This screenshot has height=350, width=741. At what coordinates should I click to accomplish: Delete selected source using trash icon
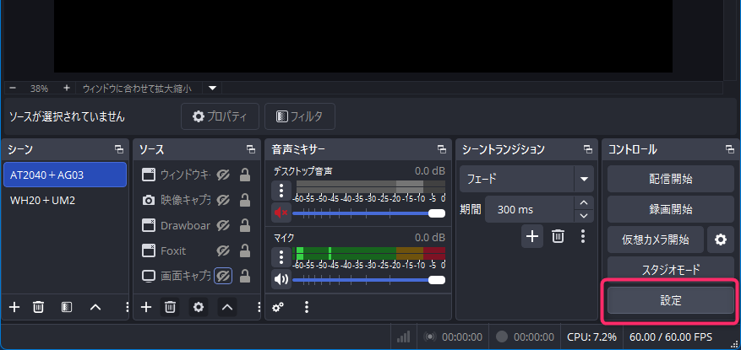(170, 307)
